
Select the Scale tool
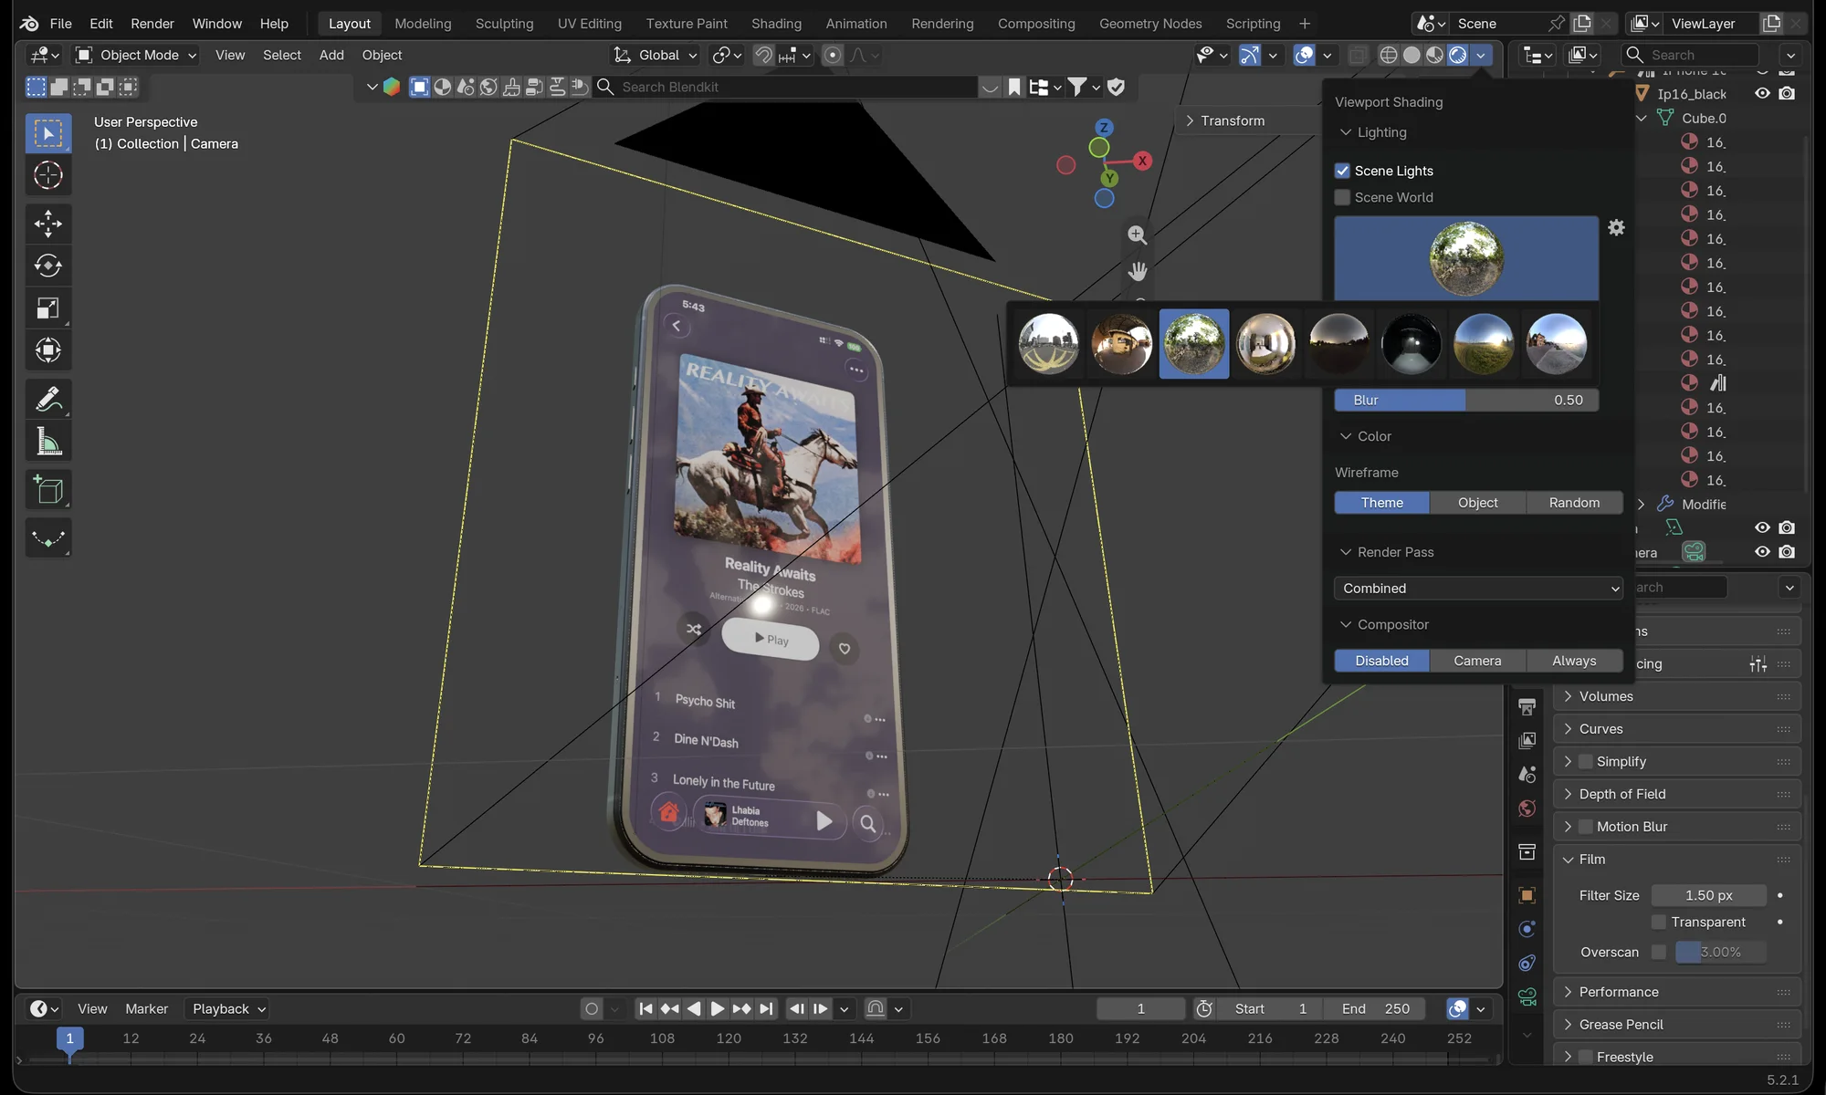[47, 308]
